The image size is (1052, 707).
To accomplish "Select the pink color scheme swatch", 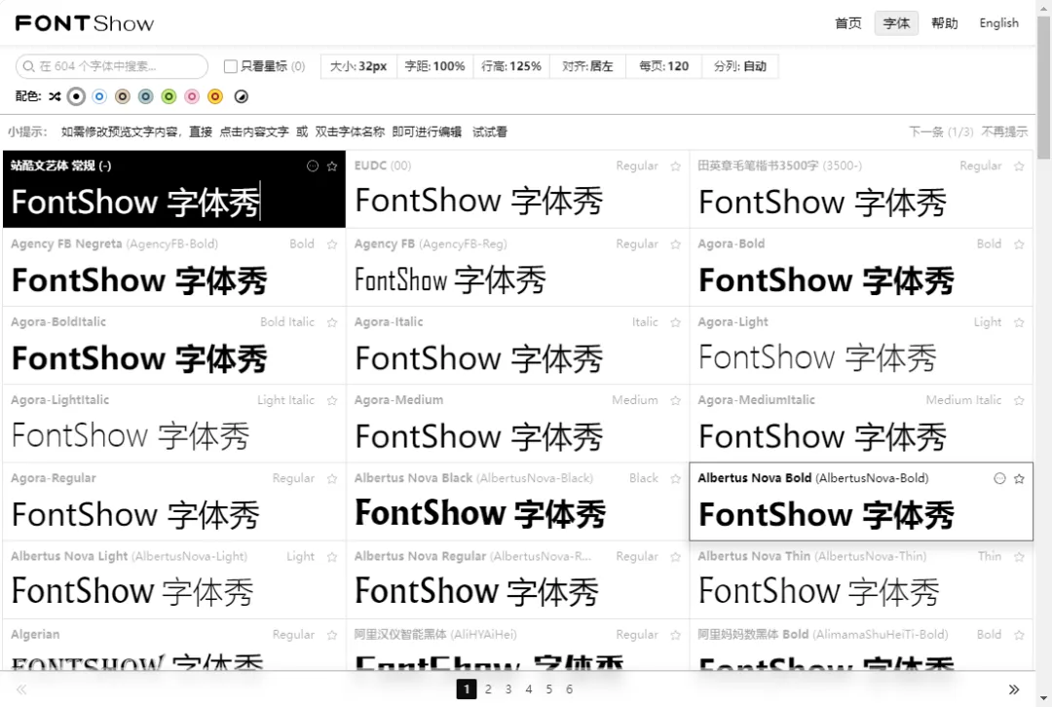I will point(192,96).
